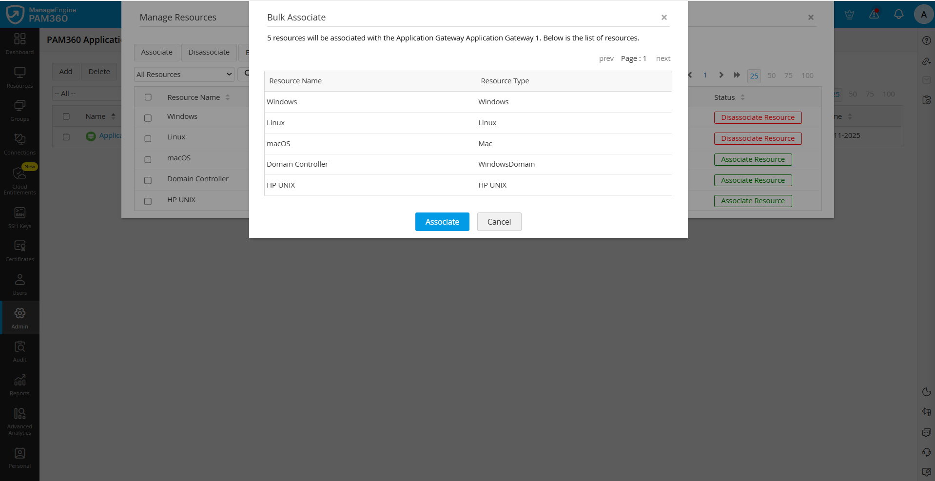This screenshot has height=481, width=935.
Task: Open the Reports sidebar icon
Action: coord(19,385)
